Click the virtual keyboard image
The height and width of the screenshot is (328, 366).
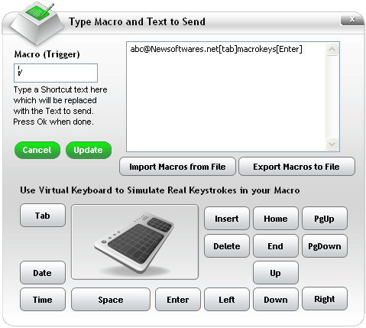tap(134, 242)
